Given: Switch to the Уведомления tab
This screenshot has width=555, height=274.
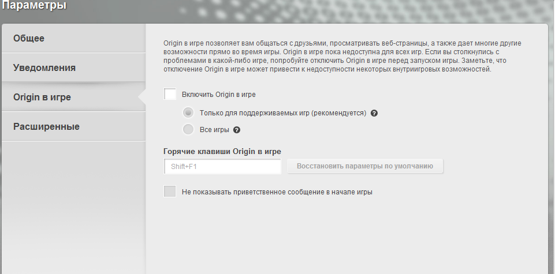Looking at the screenshot, I should (73, 67).
